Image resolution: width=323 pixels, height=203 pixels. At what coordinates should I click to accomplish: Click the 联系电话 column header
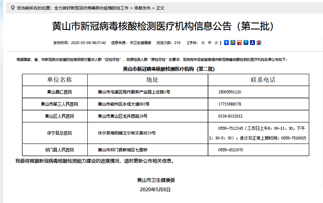(x=258, y=80)
